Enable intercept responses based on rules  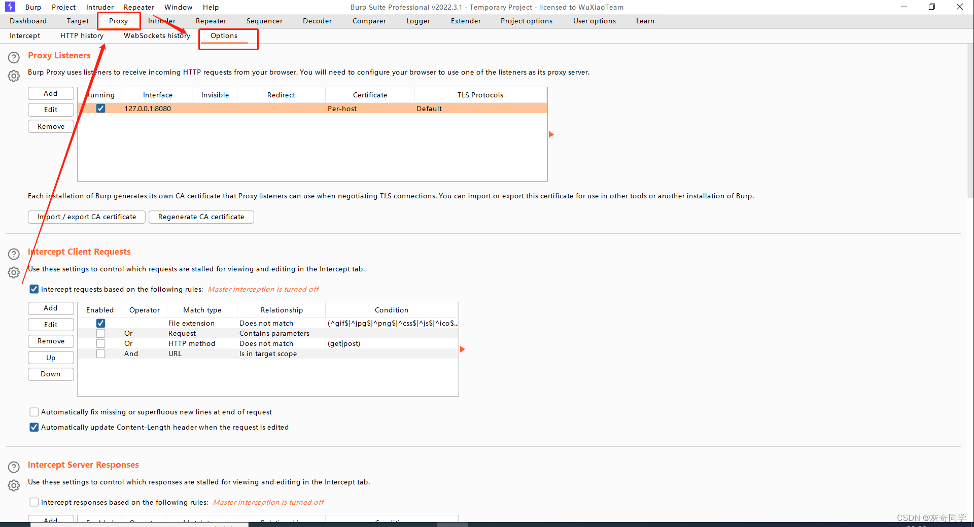tap(34, 502)
